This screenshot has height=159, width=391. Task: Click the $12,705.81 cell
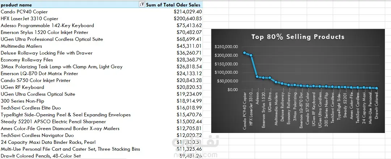189,129
